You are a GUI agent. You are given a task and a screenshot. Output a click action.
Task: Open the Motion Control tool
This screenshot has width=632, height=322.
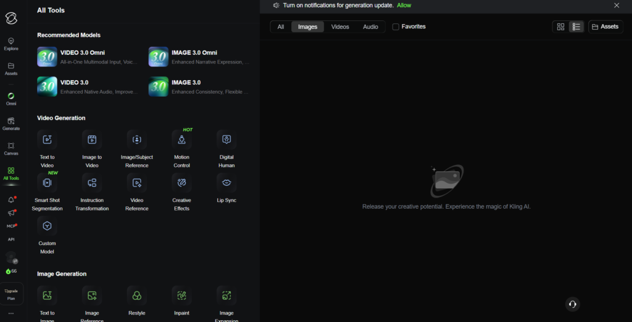point(182,149)
